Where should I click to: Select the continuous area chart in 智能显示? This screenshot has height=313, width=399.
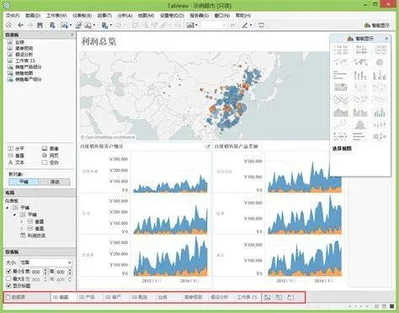[341, 112]
